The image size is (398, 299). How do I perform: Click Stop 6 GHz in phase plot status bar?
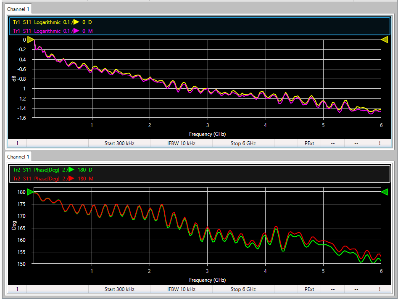coord(243,289)
